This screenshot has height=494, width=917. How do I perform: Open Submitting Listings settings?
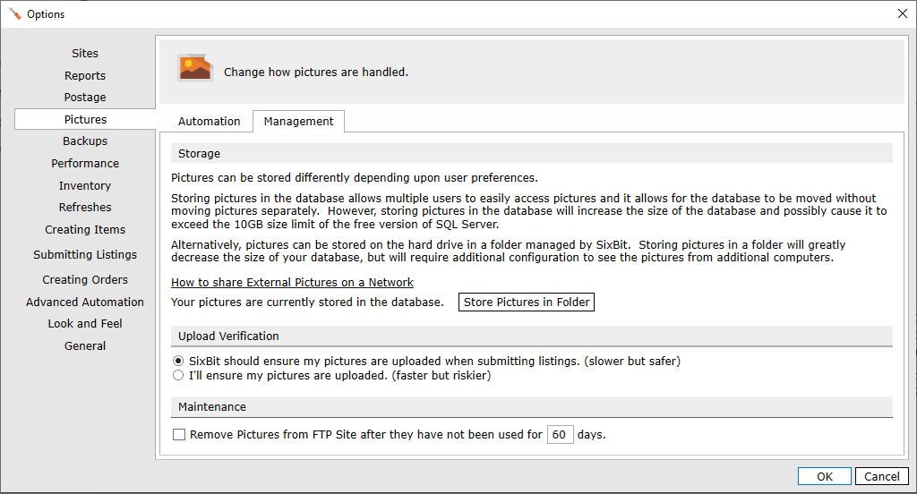pos(85,254)
